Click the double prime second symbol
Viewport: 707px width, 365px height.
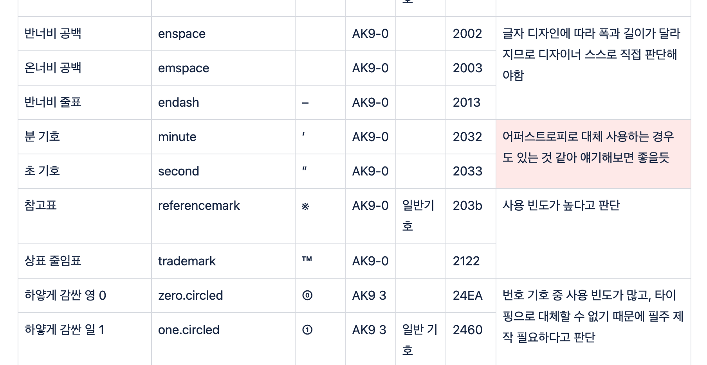point(305,169)
